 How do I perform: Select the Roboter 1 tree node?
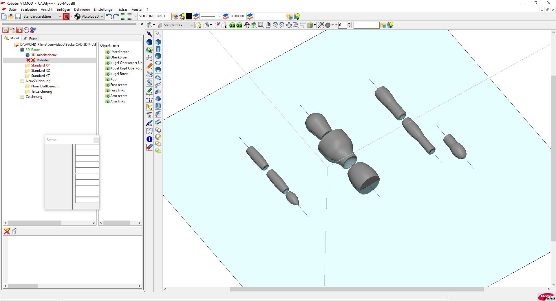44,60
